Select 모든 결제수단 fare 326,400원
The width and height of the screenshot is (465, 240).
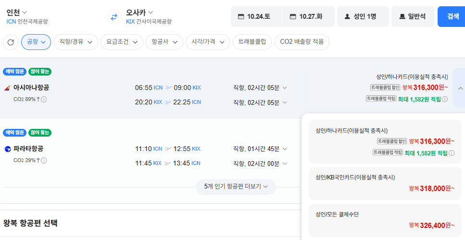click(x=385, y=220)
